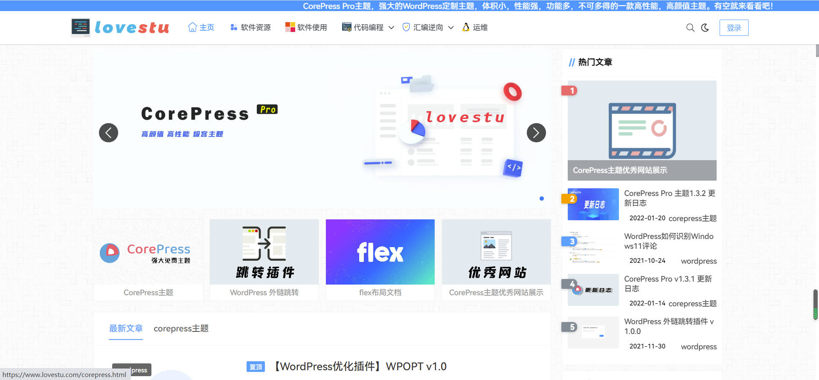Screen dimensions: 819x380
Task: Click wordpress tag dated 2021-11-30
Action: [699, 347]
